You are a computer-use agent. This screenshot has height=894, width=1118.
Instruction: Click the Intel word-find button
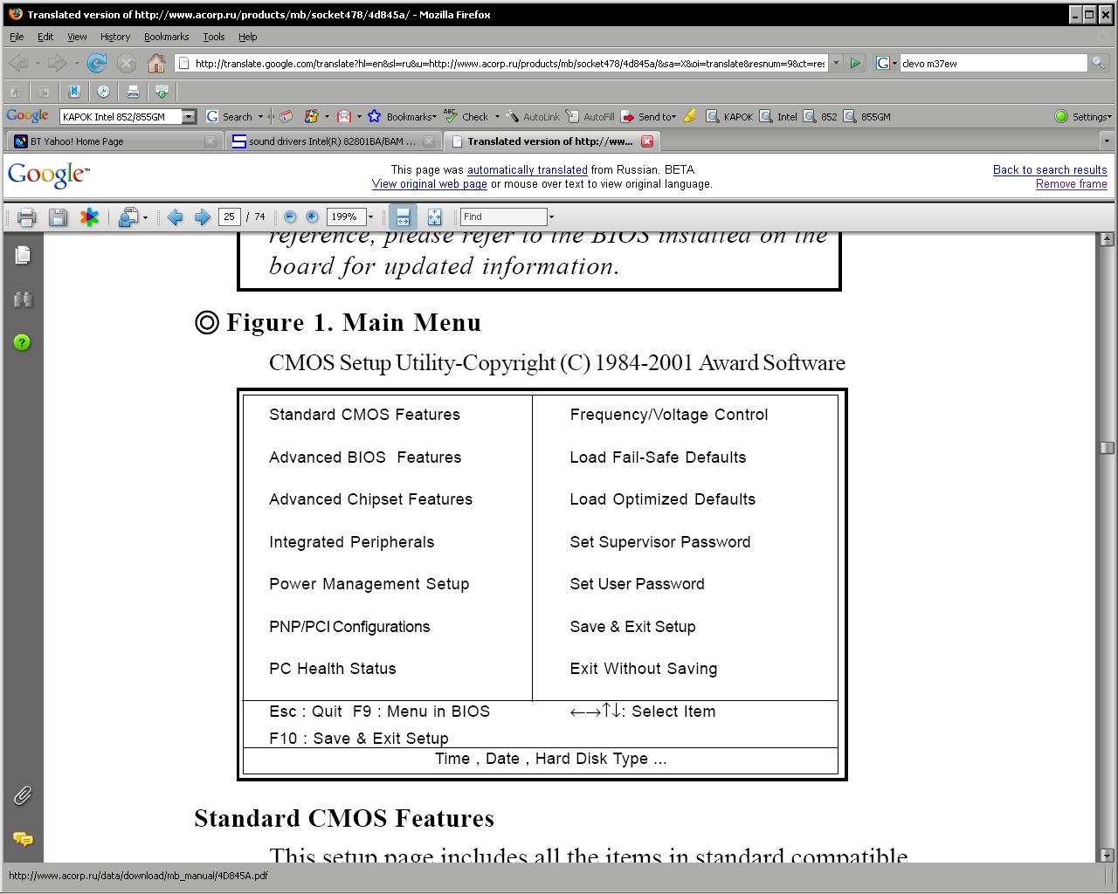point(778,116)
